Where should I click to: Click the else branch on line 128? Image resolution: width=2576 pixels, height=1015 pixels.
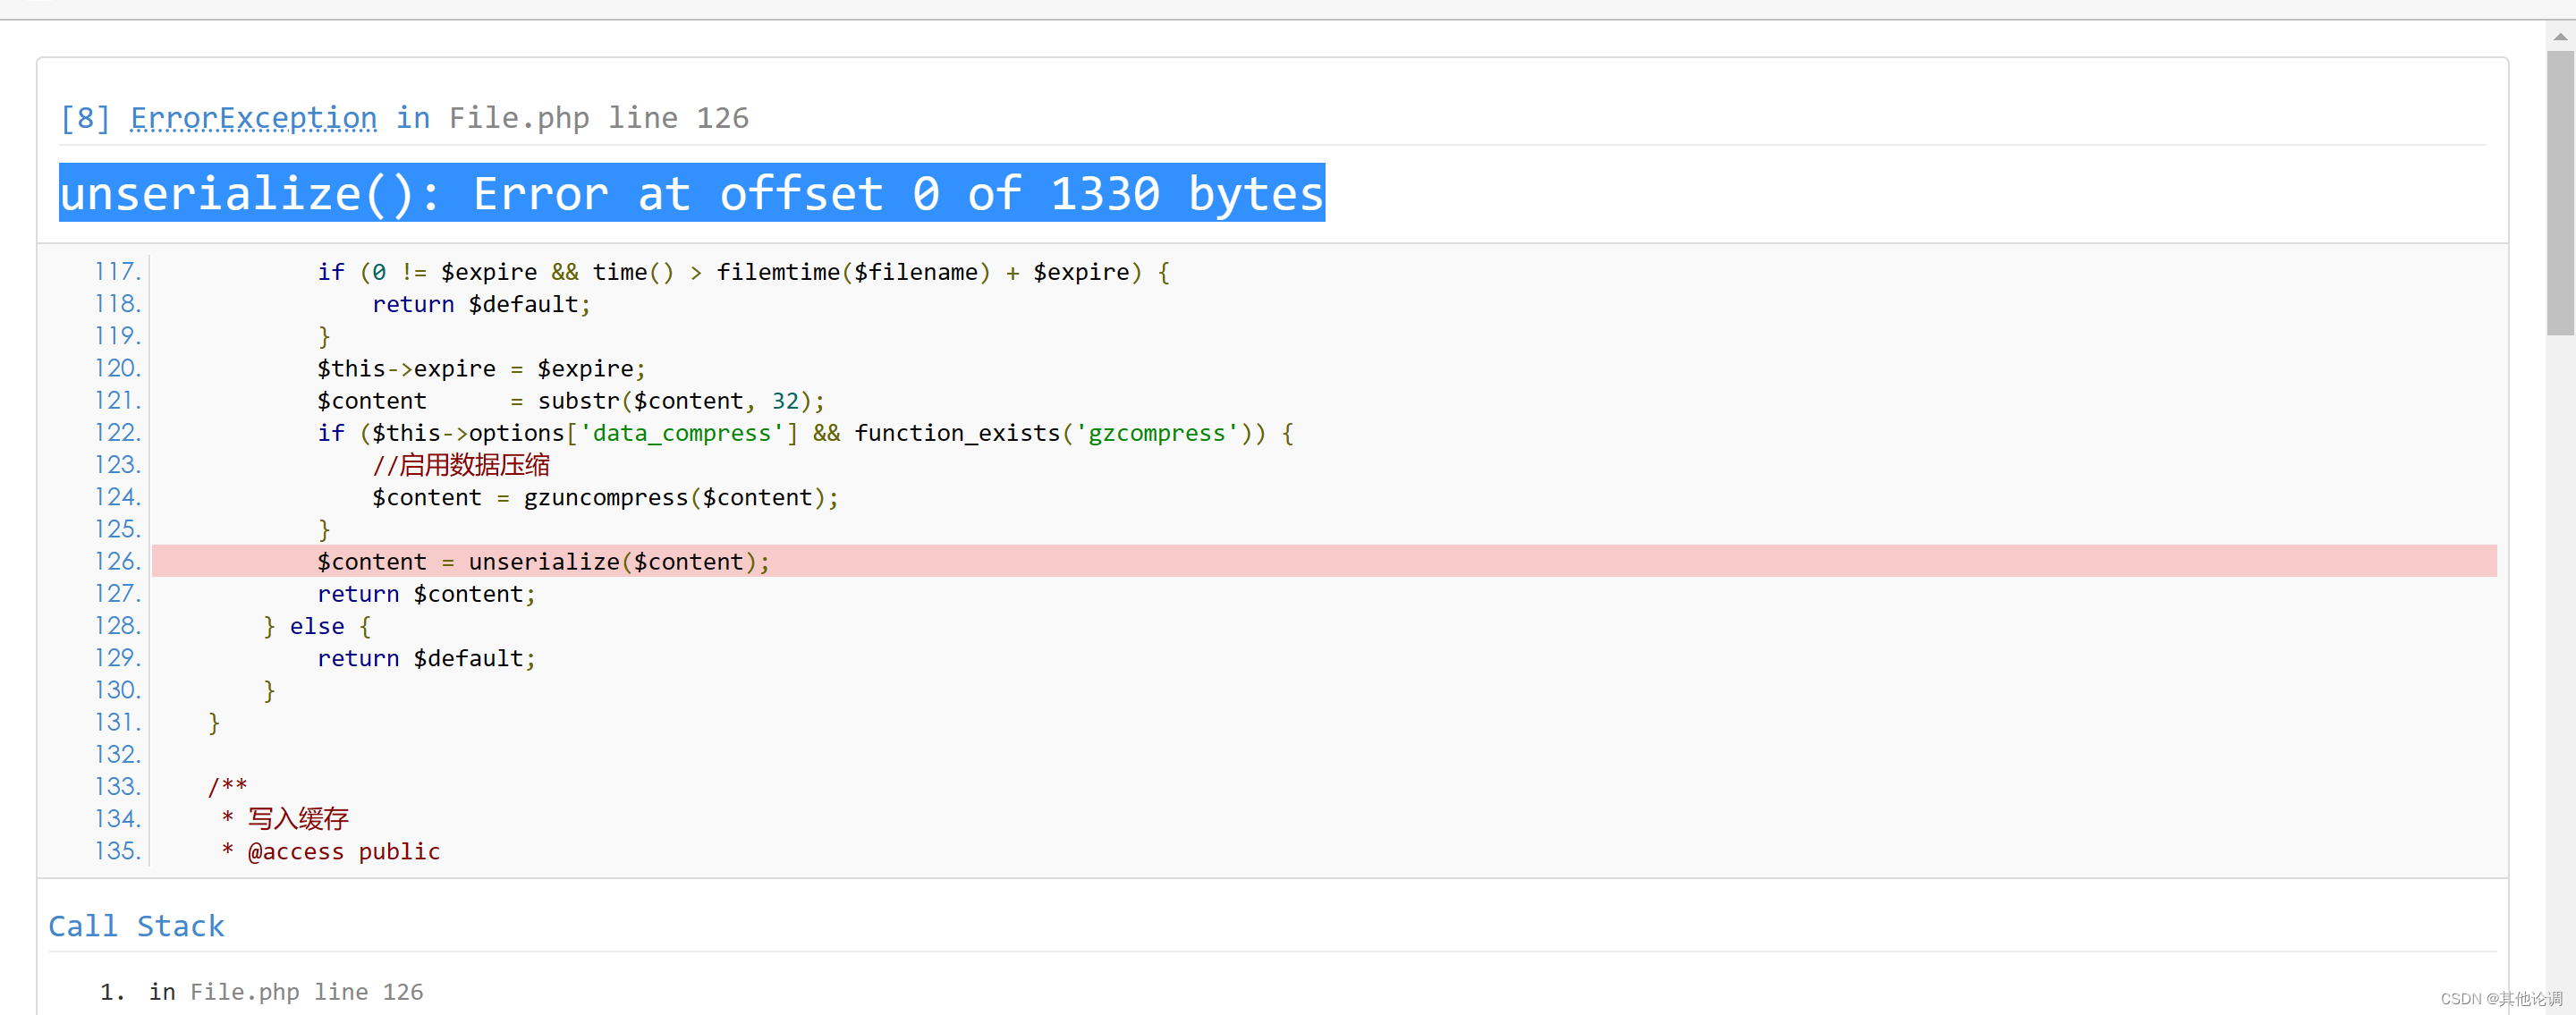tap(317, 626)
